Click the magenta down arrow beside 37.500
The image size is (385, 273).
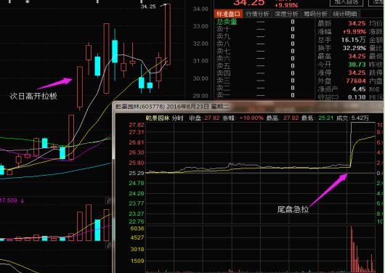pos(23,201)
